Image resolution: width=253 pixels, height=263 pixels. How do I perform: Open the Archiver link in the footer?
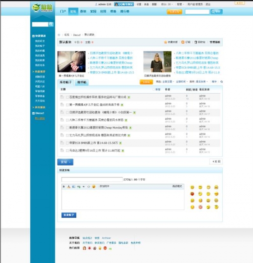coord(106,238)
